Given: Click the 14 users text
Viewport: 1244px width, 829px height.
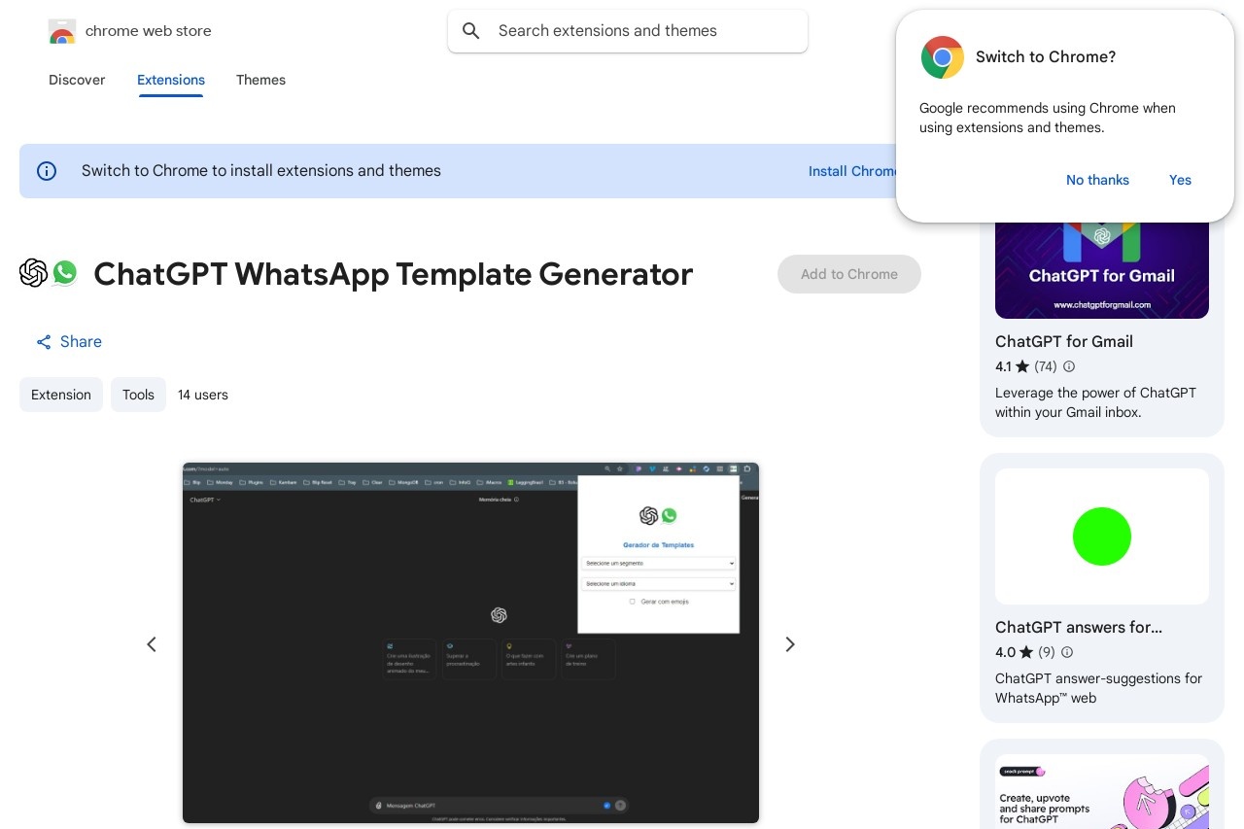Looking at the screenshot, I should coord(203,395).
